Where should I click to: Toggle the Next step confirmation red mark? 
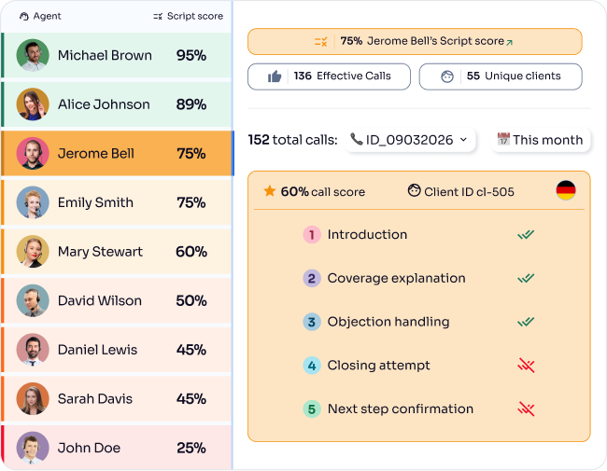526,409
